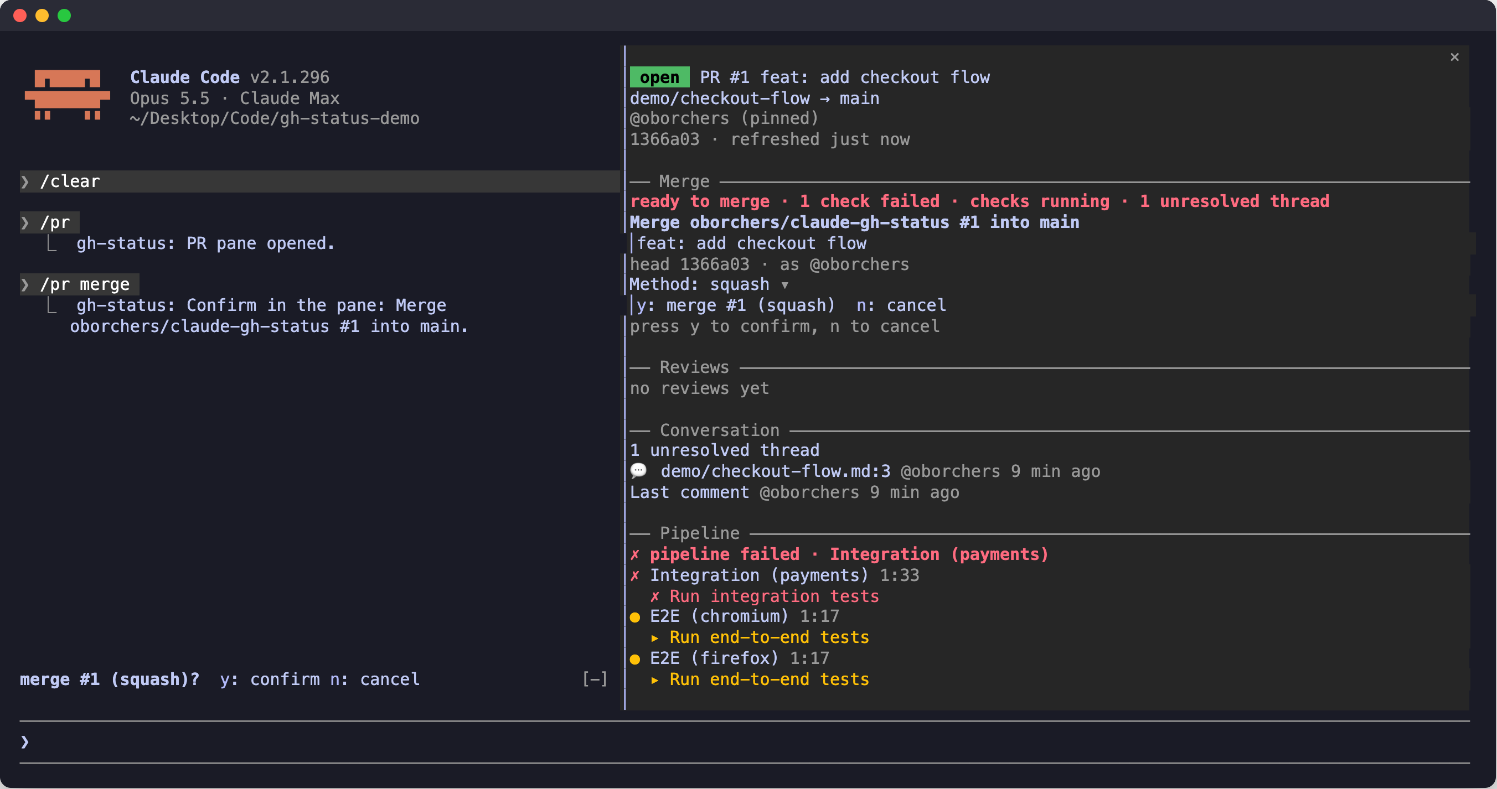Click the branch line 'demo/checkout-flow → main'
Viewport: 1497px width, 789px height.
click(x=754, y=98)
